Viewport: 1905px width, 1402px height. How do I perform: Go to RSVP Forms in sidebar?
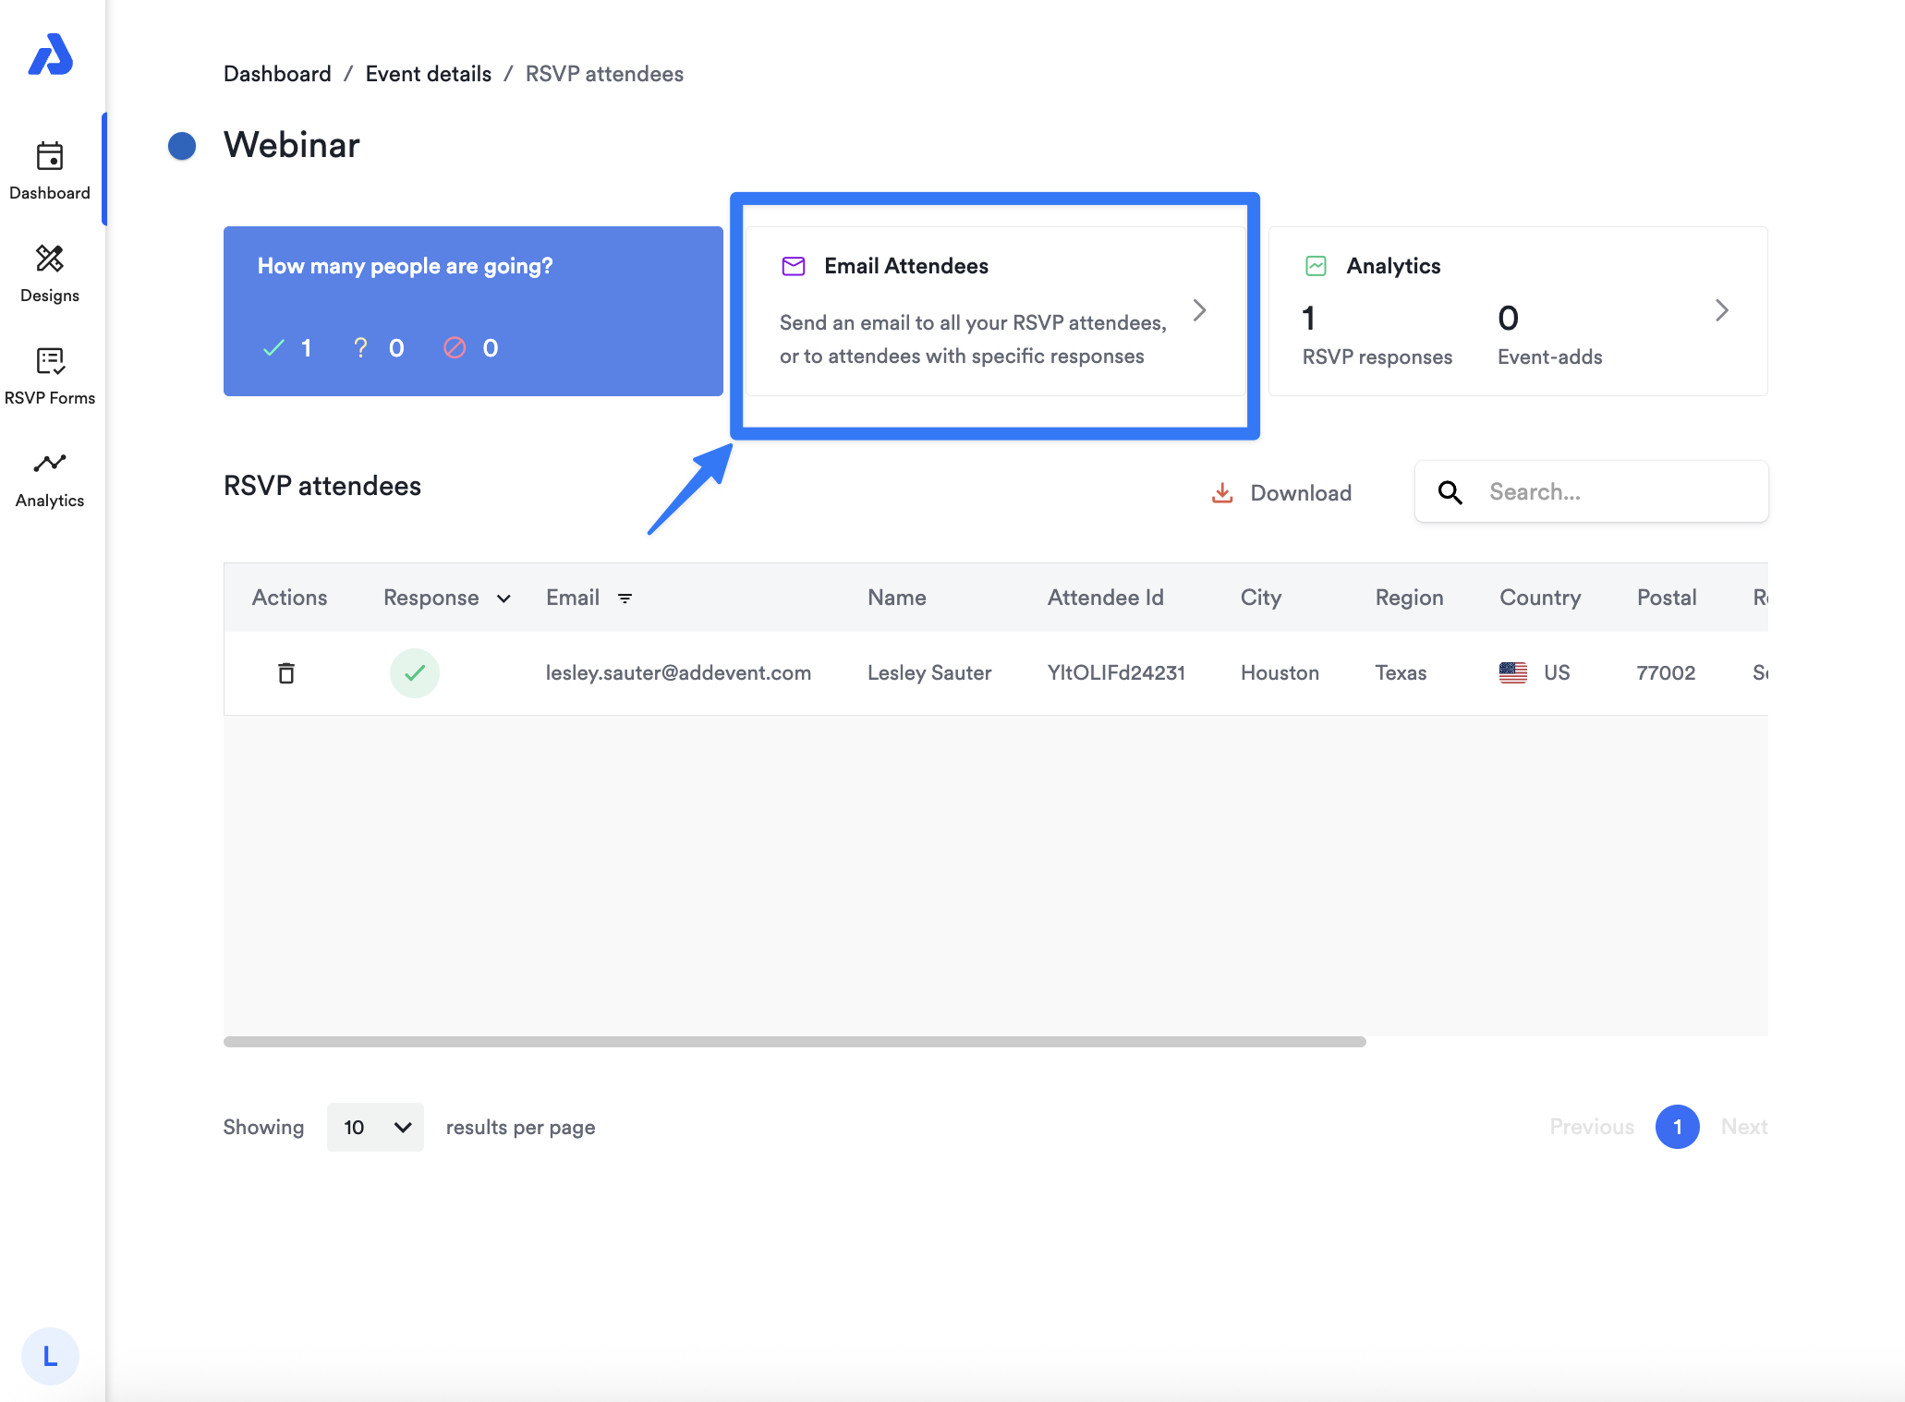click(x=50, y=375)
